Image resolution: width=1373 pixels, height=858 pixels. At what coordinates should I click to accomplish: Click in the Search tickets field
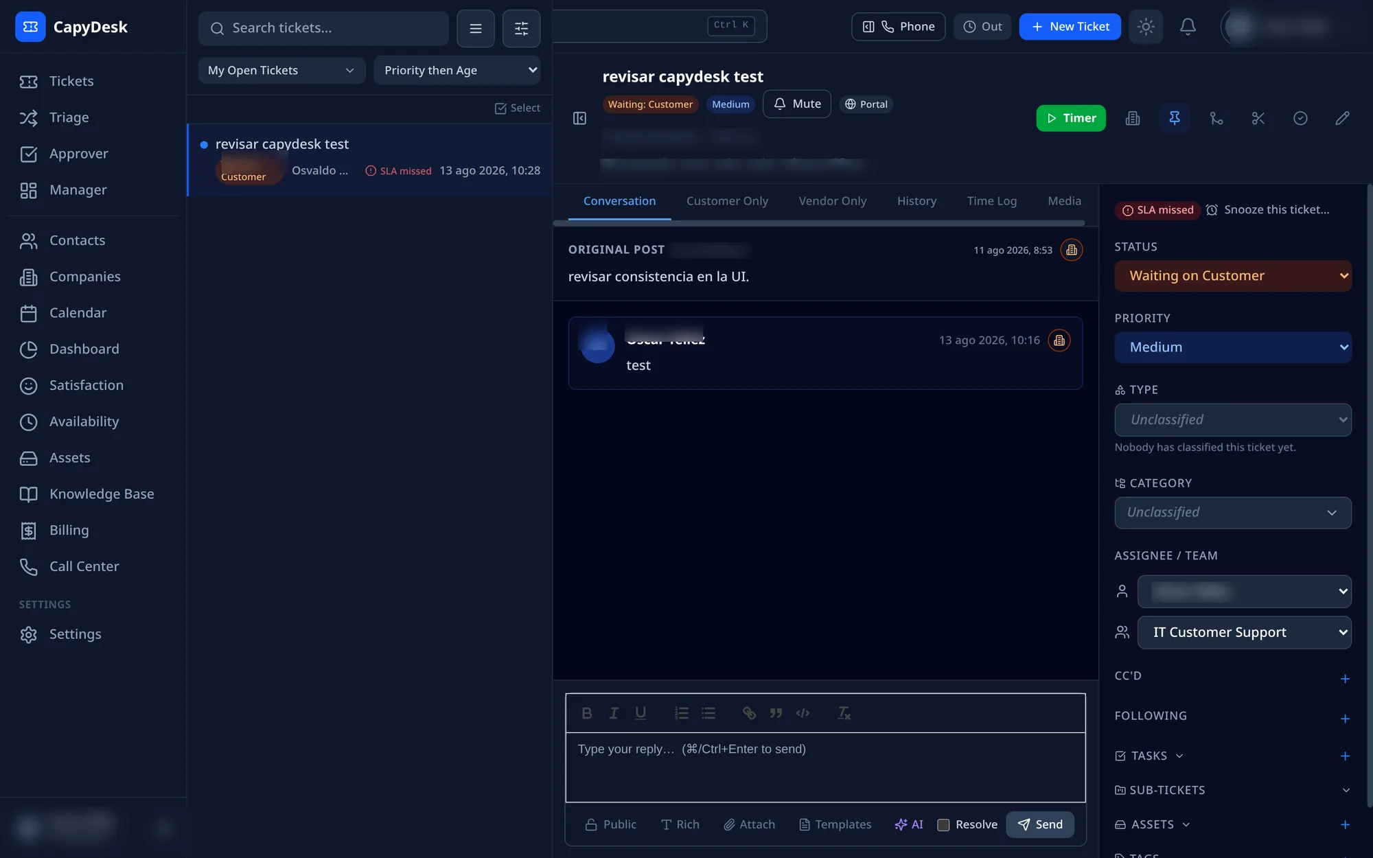point(324,28)
